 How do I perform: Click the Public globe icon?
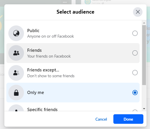coord(16,33)
